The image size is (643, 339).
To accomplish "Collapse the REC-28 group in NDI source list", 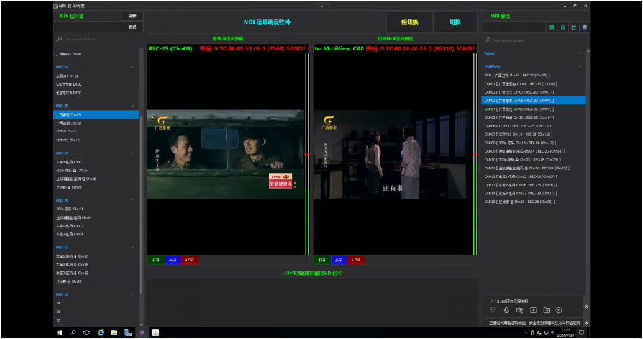I will [x=132, y=153].
